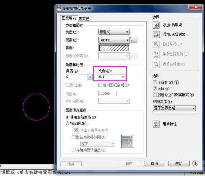Open the 类型 dropdown showing 预定义
This screenshot has width=205, height=176.
click(114, 32)
